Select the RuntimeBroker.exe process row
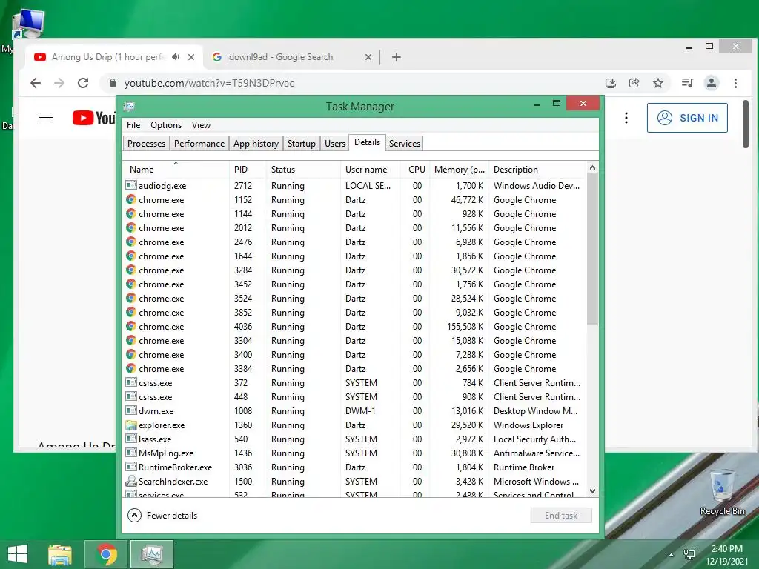This screenshot has height=569, width=759. (354, 467)
